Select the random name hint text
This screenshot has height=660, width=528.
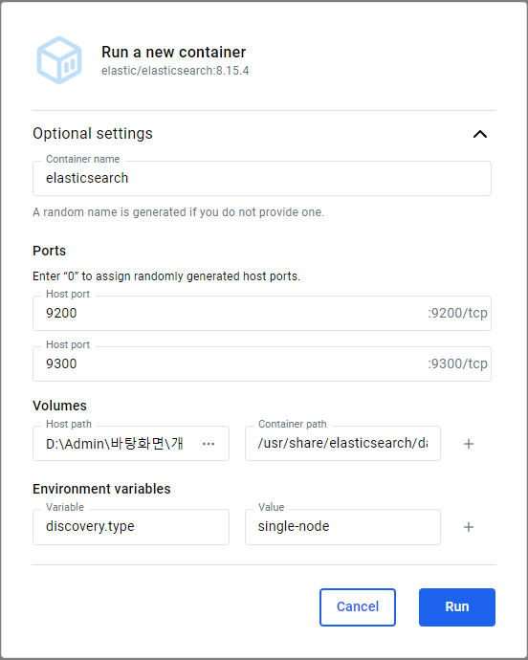coord(179,212)
